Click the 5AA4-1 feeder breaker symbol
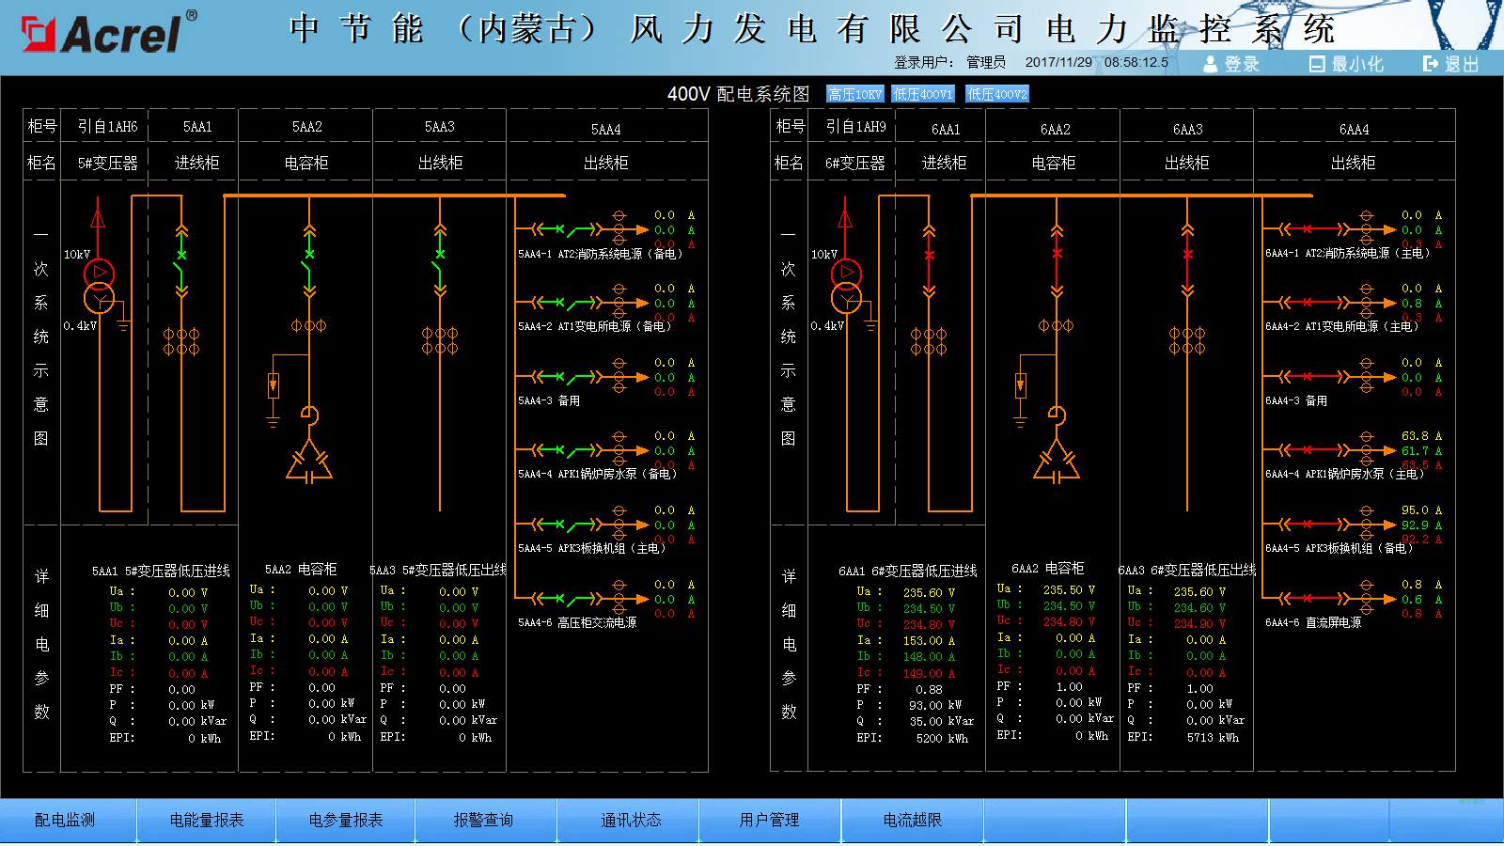 (566, 228)
